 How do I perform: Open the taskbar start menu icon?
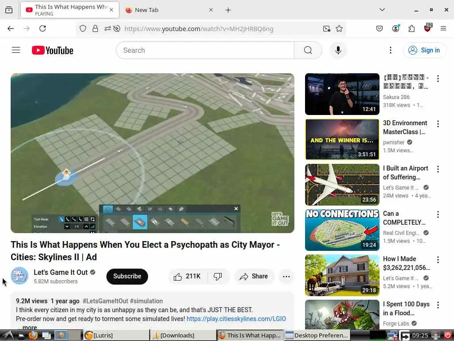coord(8,336)
